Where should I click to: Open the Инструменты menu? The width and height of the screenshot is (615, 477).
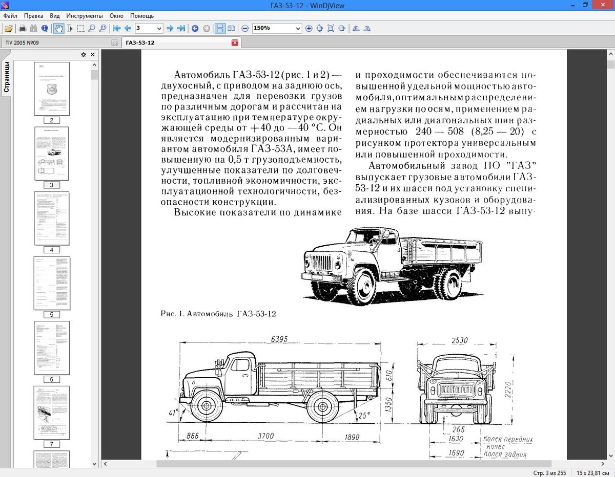(85, 16)
